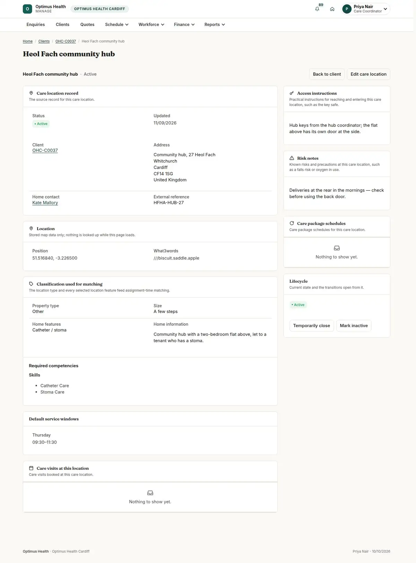
Task: Click the warning triangle beside Risk notes
Action: pyautogui.click(x=292, y=158)
